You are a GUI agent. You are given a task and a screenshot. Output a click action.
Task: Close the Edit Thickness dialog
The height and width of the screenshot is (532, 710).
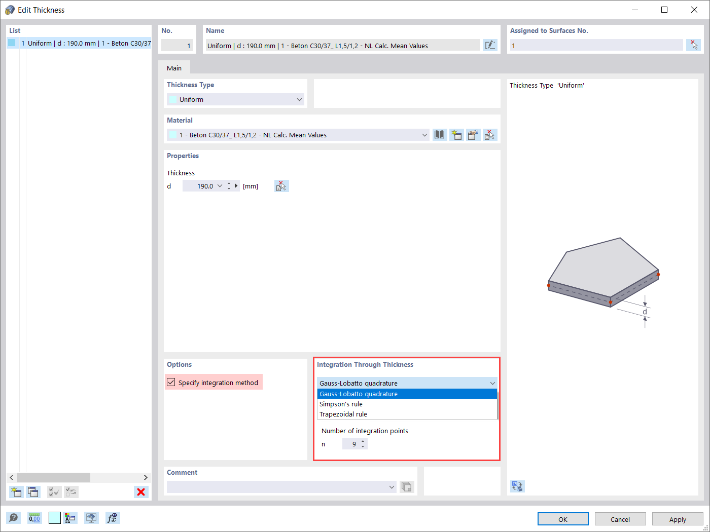point(694,10)
